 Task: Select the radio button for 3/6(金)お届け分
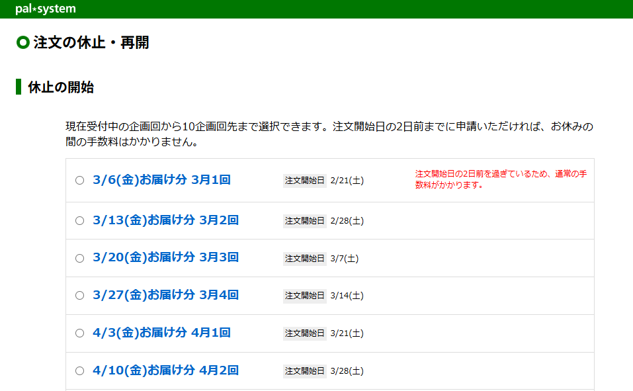point(79,181)
